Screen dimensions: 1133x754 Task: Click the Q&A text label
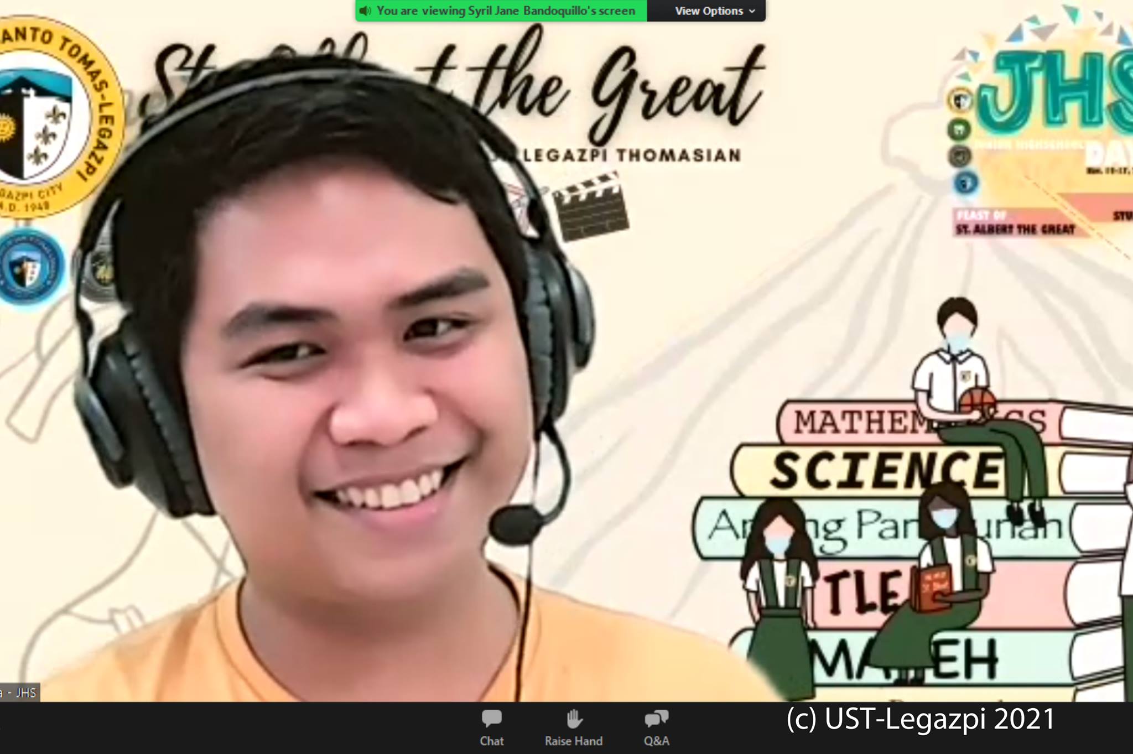click(x=656, y=741)
